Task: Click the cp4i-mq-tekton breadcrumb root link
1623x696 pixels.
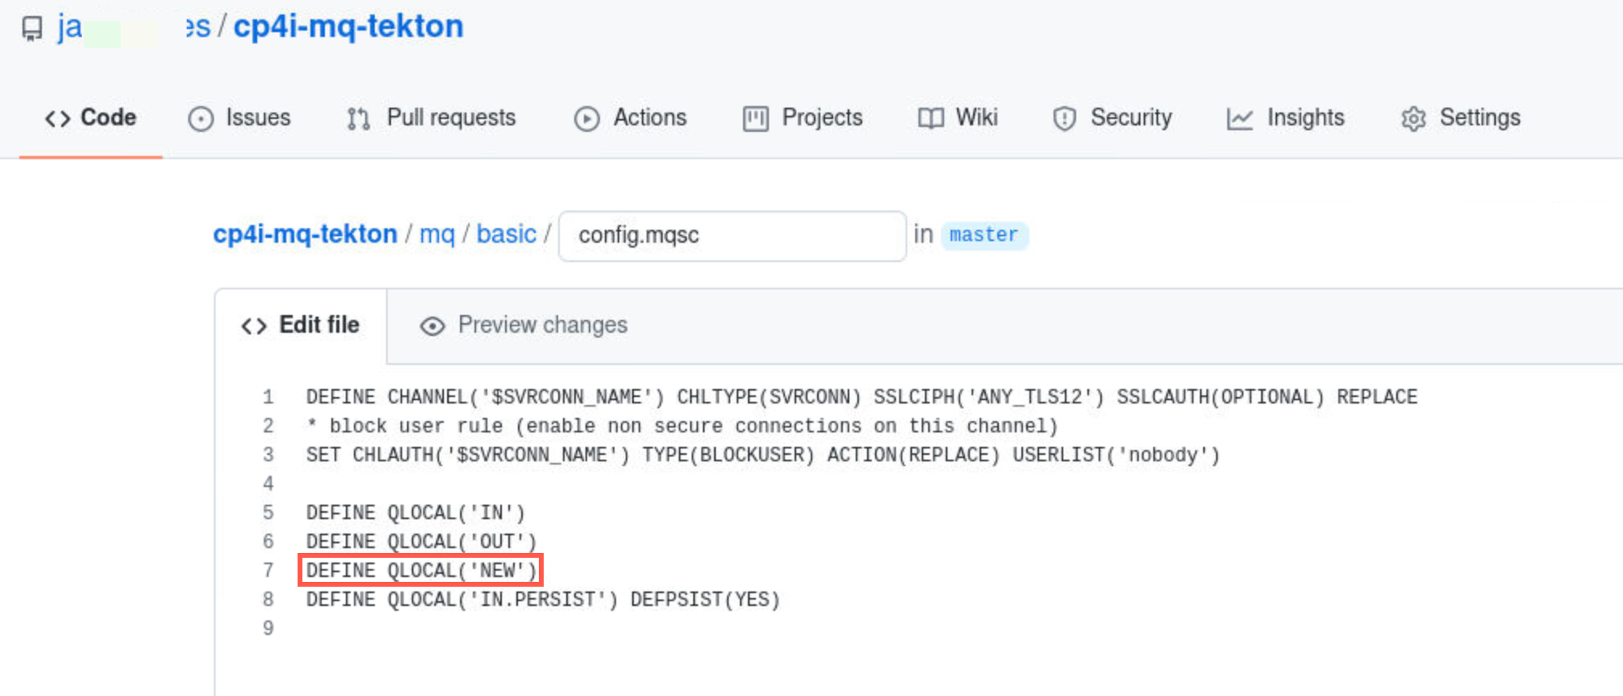Action: 305,234
